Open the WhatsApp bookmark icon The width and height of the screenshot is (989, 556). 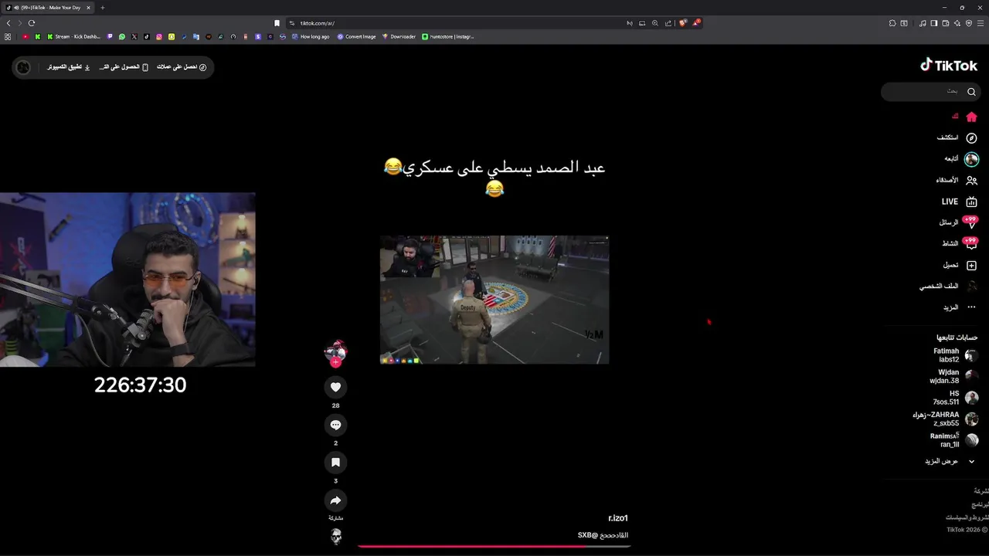click(122, 36)
